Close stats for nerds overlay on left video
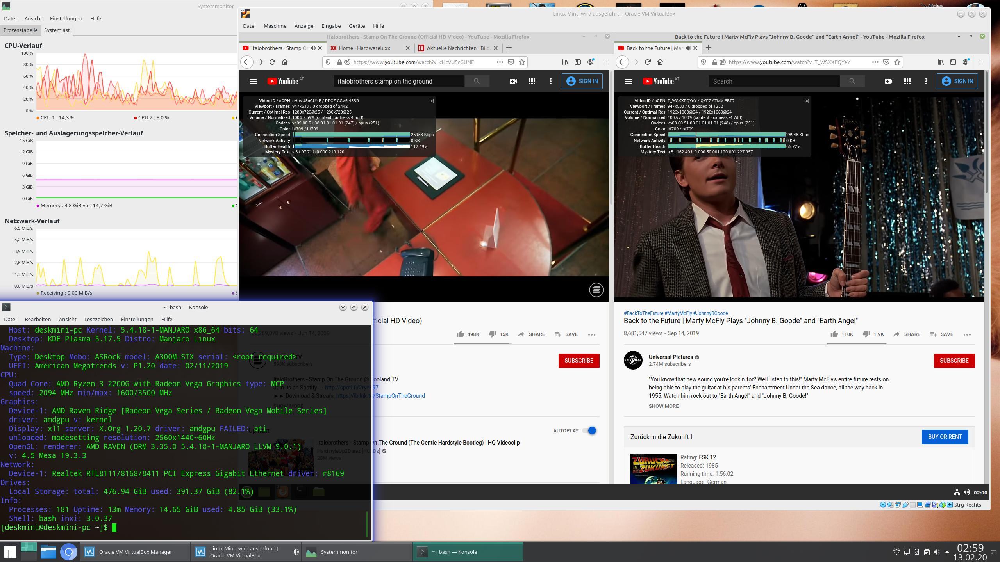Screen dimensions: 1000x562 pyautogui.click(x=431, y=101)
